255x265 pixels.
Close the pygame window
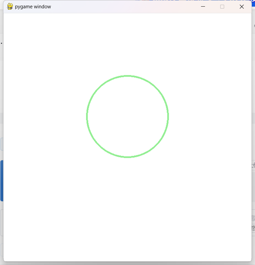coord(242,7)
